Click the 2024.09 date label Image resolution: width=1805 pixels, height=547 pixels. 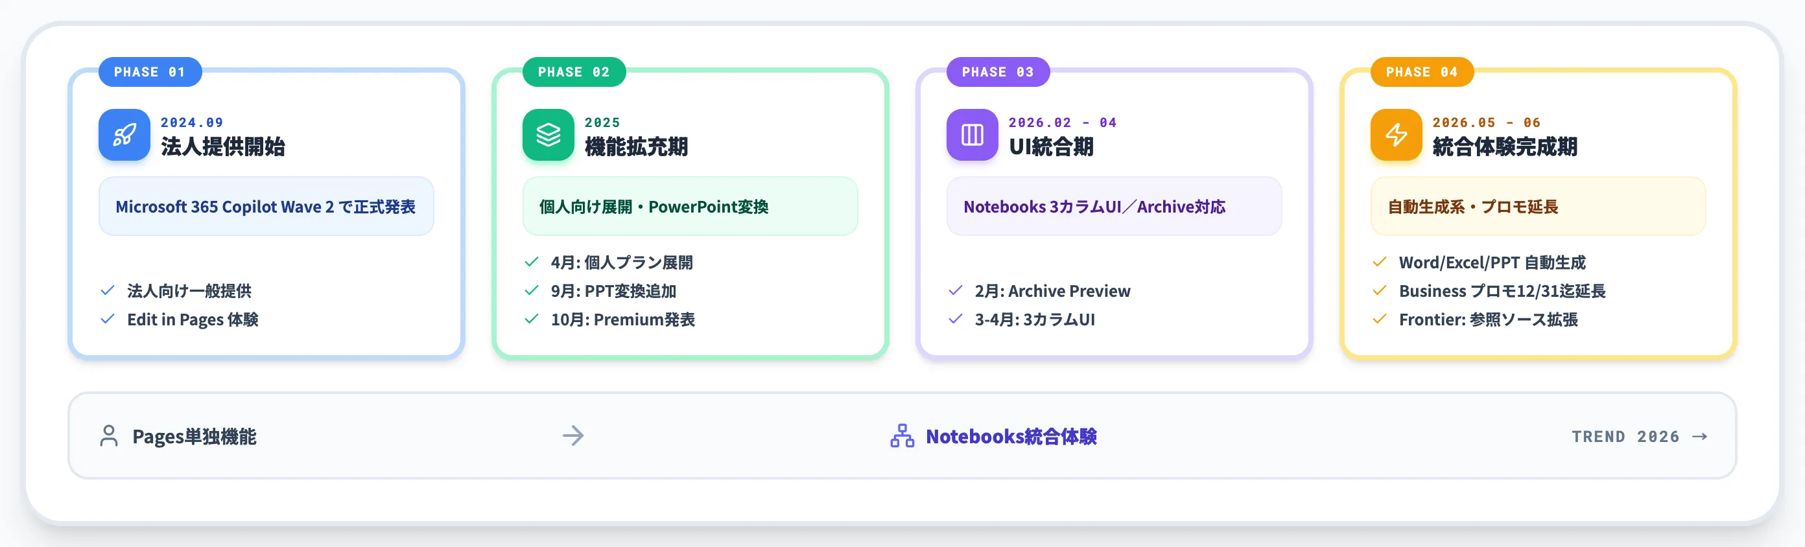click(x=191, y=122)
